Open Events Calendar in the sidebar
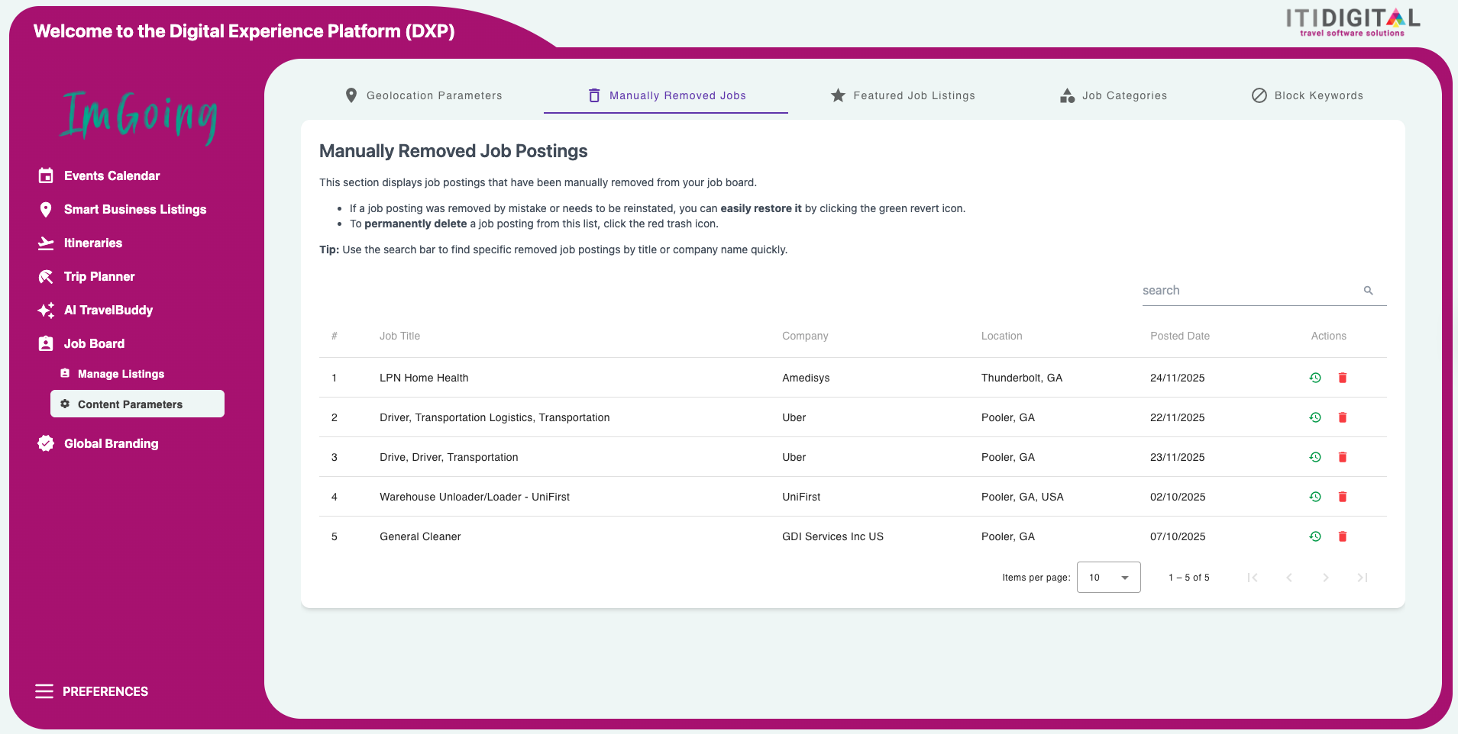Image resolution: width=1458 pixels, height=734 pixels. [112, 175]
